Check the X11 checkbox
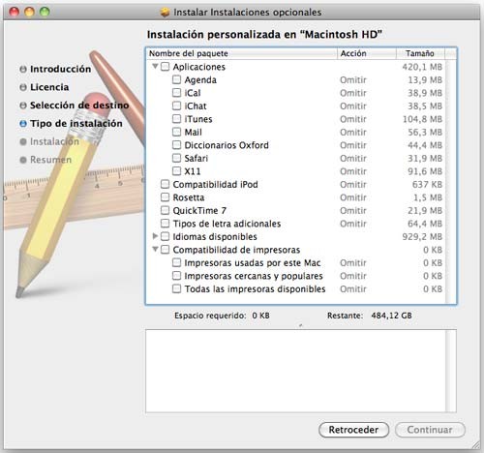 tap(176, 171)
